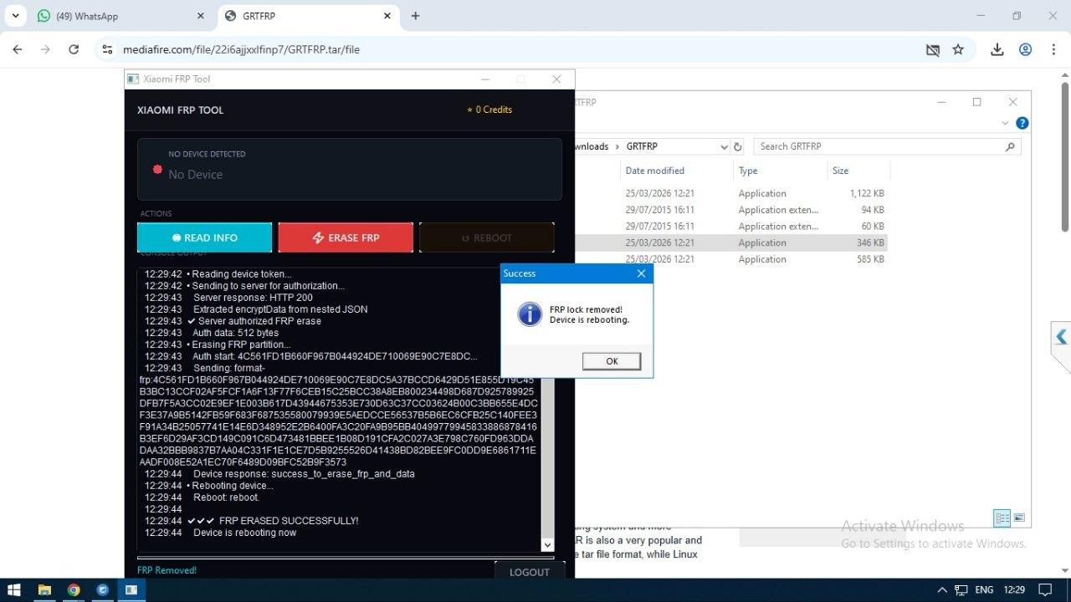Click Explorer search magnifier icon
The width and height of the screenshot is (1071, 602).
pos(1010,146)
